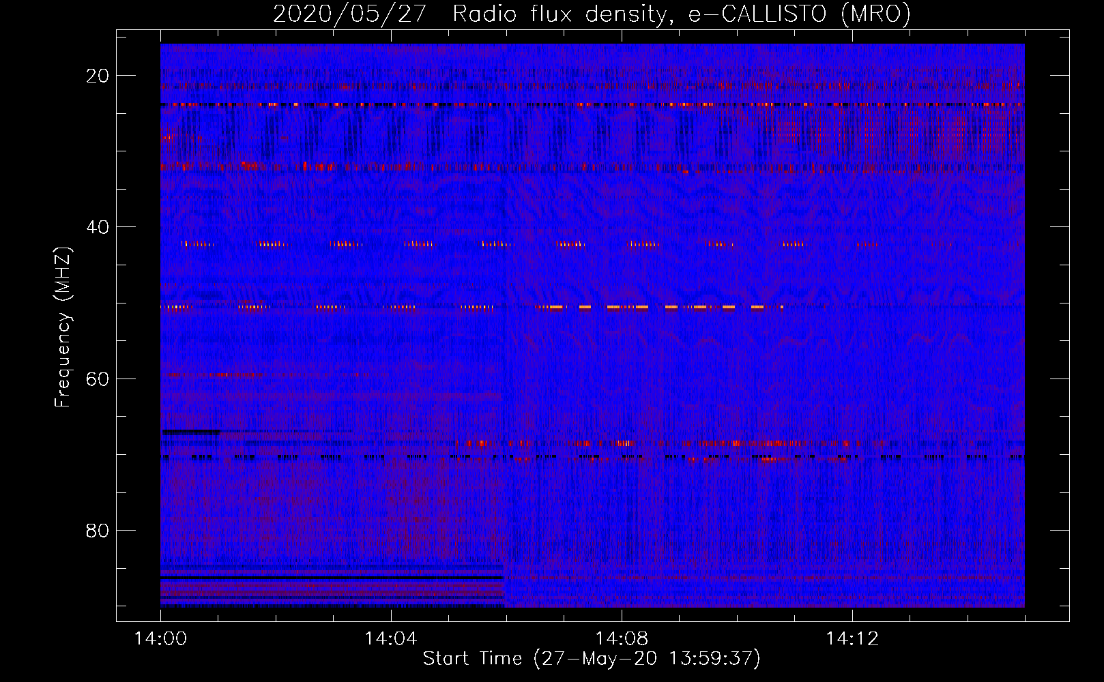1104x682 pixels.
Task: Click the 14:04 time tick label
Action: click(390, 638)
